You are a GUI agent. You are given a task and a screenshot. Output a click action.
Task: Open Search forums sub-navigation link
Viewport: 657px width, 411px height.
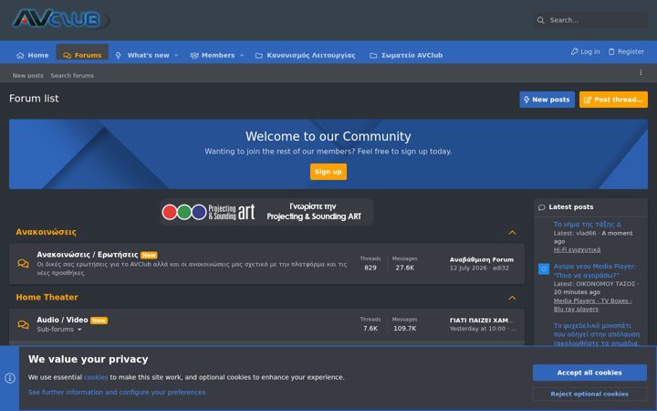(x=72, y=76)
